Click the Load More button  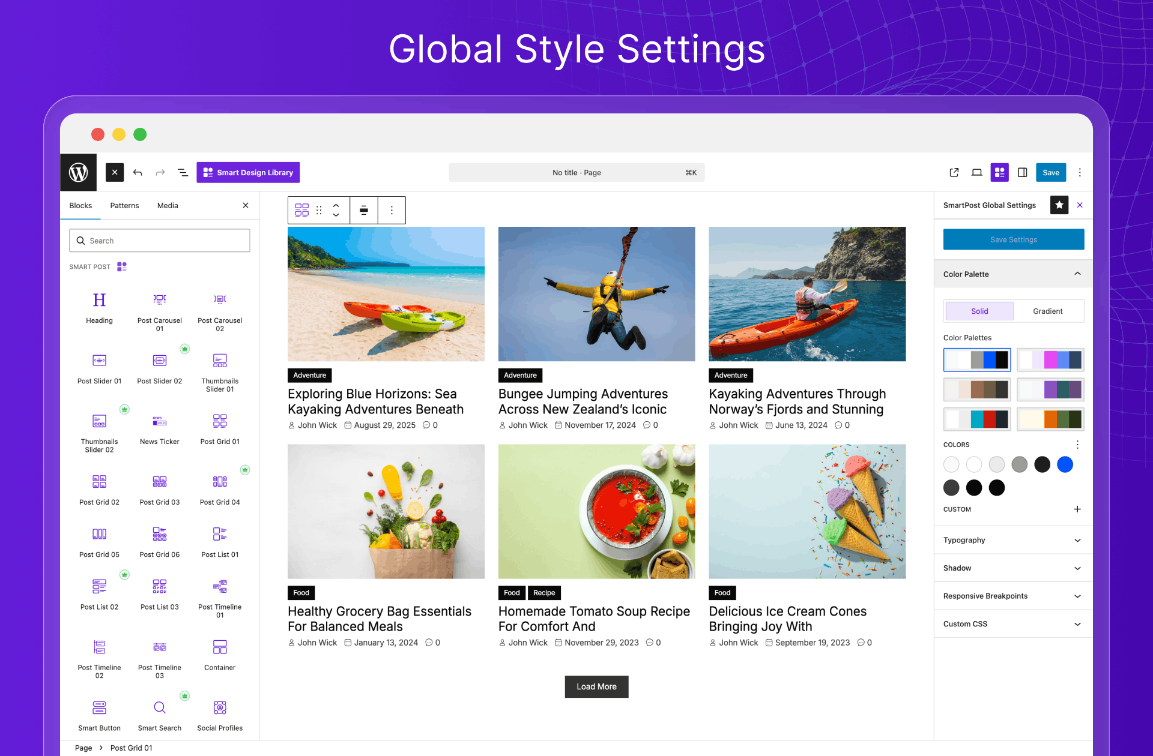point(596,686)
